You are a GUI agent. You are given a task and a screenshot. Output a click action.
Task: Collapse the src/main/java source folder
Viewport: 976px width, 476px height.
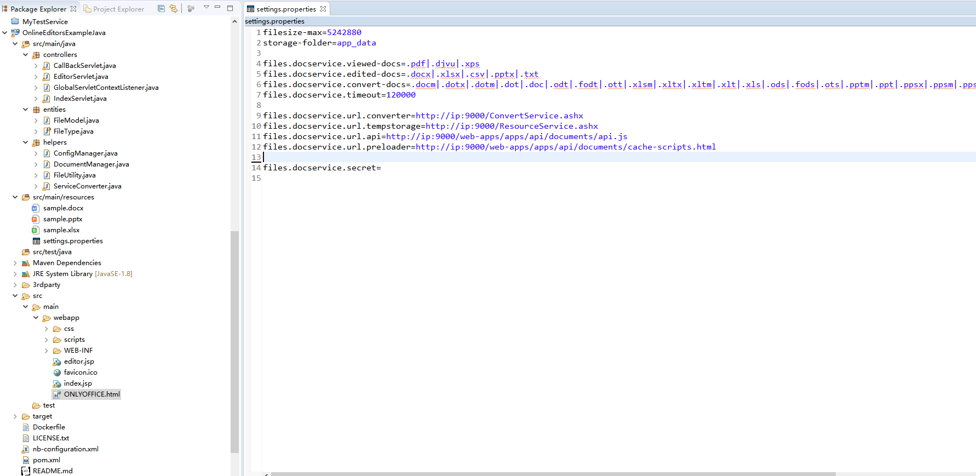15,44
